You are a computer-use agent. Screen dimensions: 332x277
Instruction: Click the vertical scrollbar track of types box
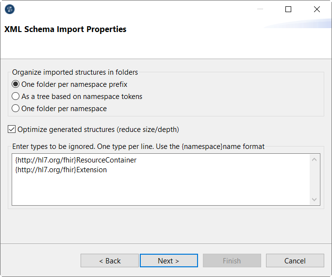point(315,179)
